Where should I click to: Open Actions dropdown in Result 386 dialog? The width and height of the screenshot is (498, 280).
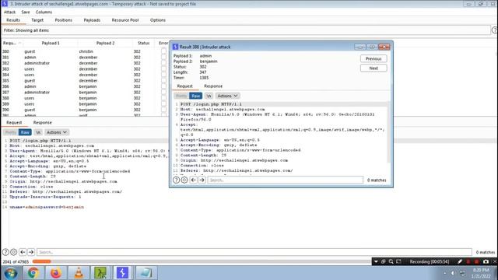pos(227,96)
